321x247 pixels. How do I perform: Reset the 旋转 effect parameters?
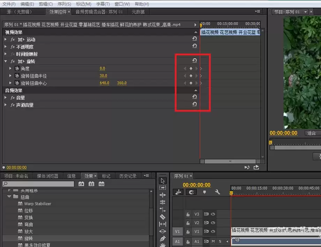coord(194,61)
